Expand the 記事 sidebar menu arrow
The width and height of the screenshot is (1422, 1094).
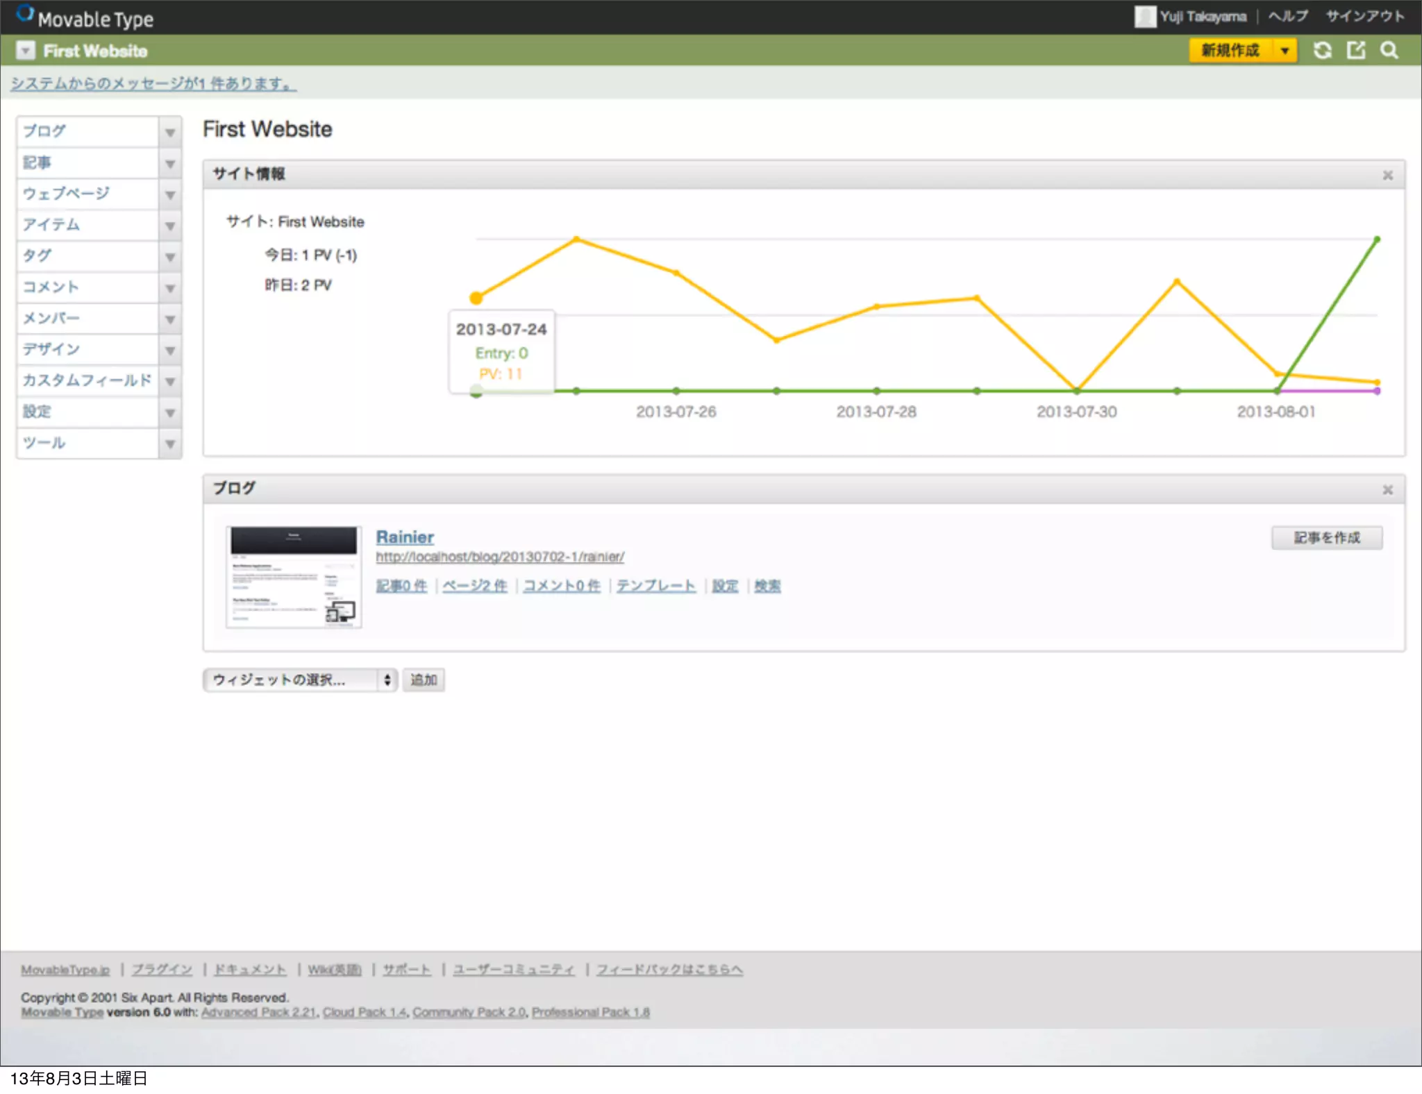[169, 164]
